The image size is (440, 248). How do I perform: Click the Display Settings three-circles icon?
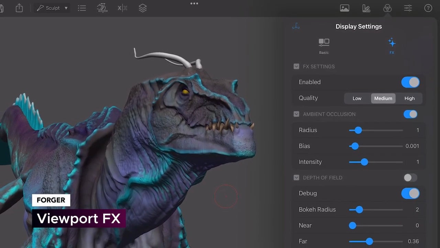point(387,8)
